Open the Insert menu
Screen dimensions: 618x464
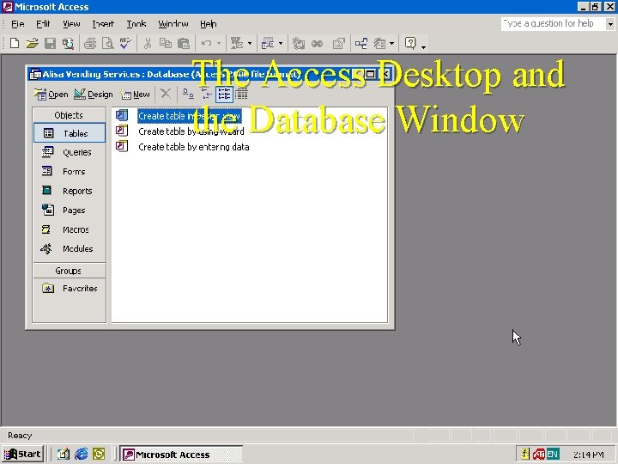pos(103,24)
